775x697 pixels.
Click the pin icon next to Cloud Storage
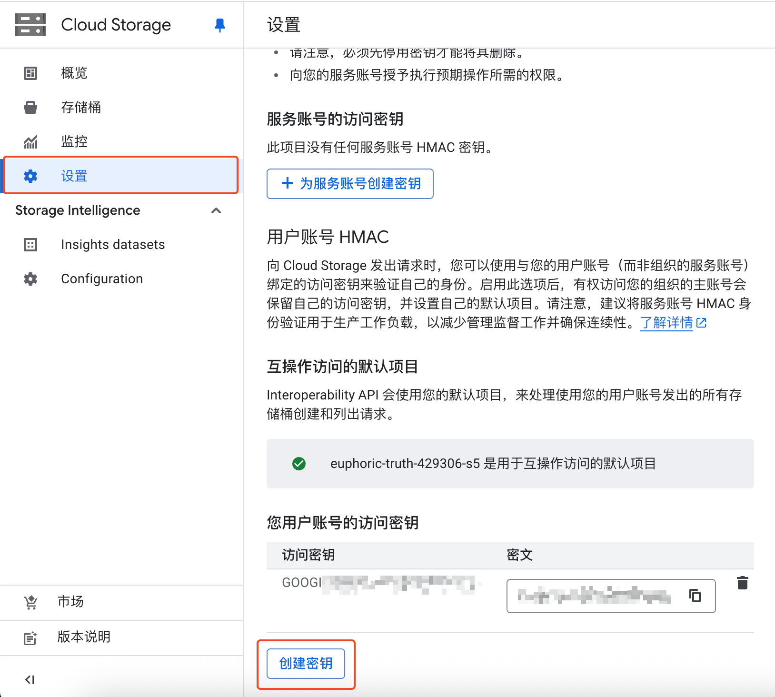tap(219, 25)
